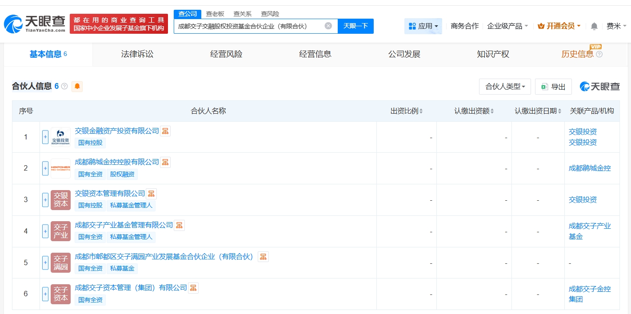The width and height of the screenshot is (631, 314).
Task: Click the red promotional banner near logo
Action: tap(119, 24)
